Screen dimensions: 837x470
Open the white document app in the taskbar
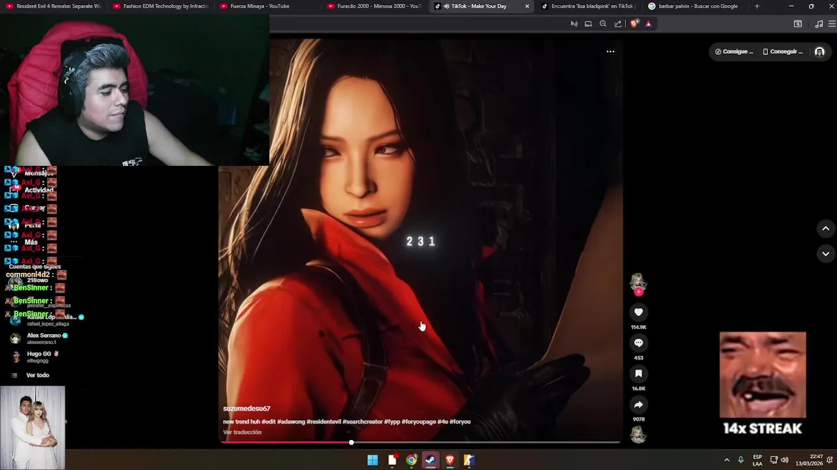[392, 460]
